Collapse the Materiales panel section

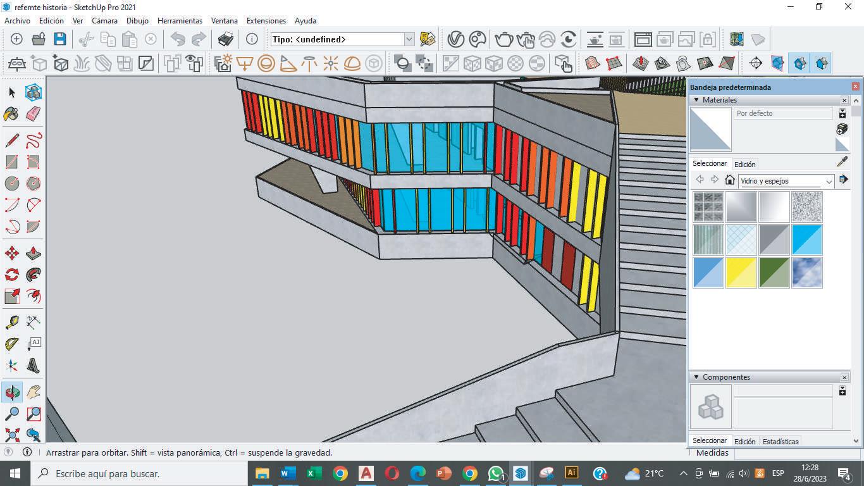coord(696,100)
